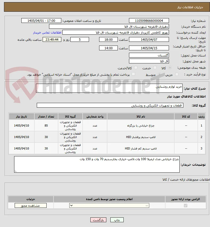
Task: Click the unit عدد in row 2
Action: tap(95, 137)
